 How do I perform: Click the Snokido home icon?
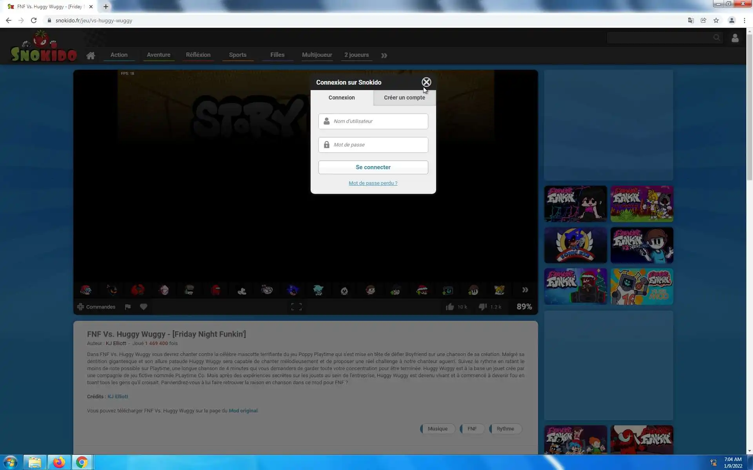click(x=91, y=55)
